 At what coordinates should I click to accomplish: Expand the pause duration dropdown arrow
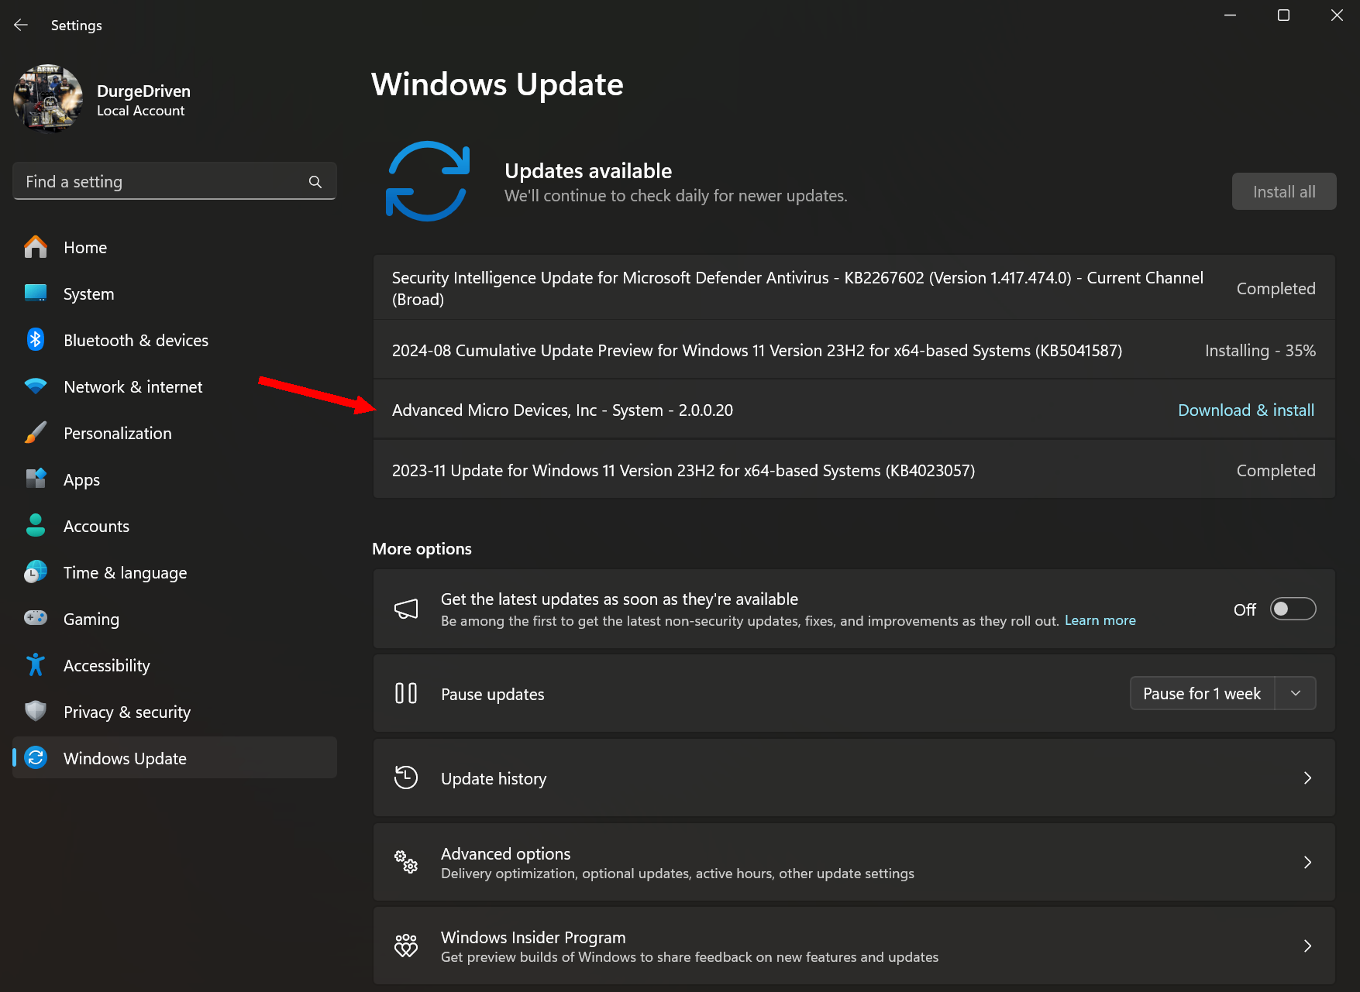click(1295, 693)
